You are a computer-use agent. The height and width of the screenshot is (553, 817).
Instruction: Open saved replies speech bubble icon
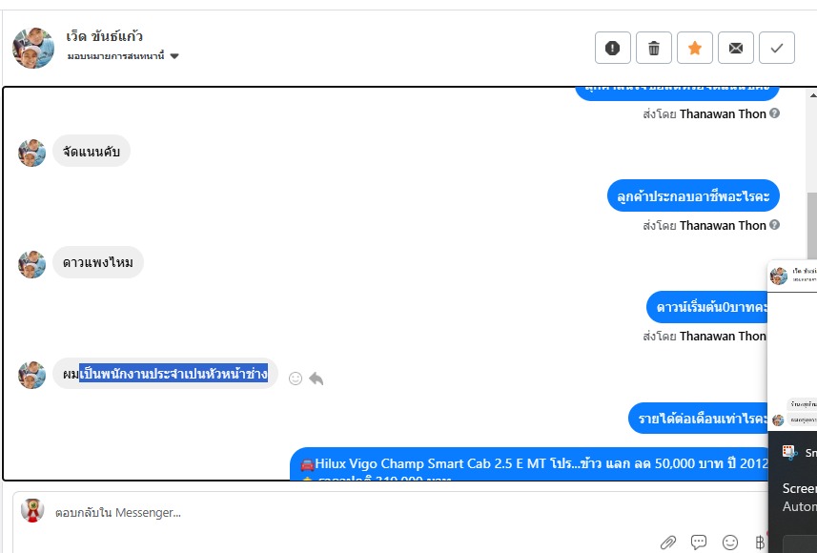tap(699, 543)
